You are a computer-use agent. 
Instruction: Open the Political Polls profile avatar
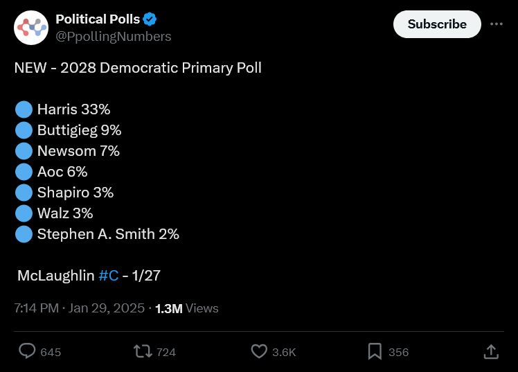tap(31, 28)
